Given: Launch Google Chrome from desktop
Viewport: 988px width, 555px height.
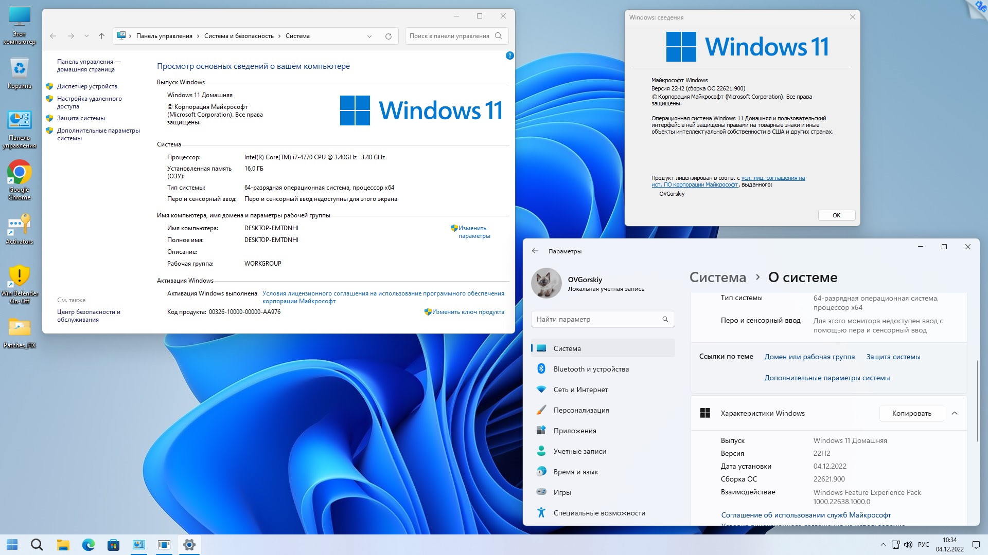Looking at the screenshot, I should tap(19, 180).
